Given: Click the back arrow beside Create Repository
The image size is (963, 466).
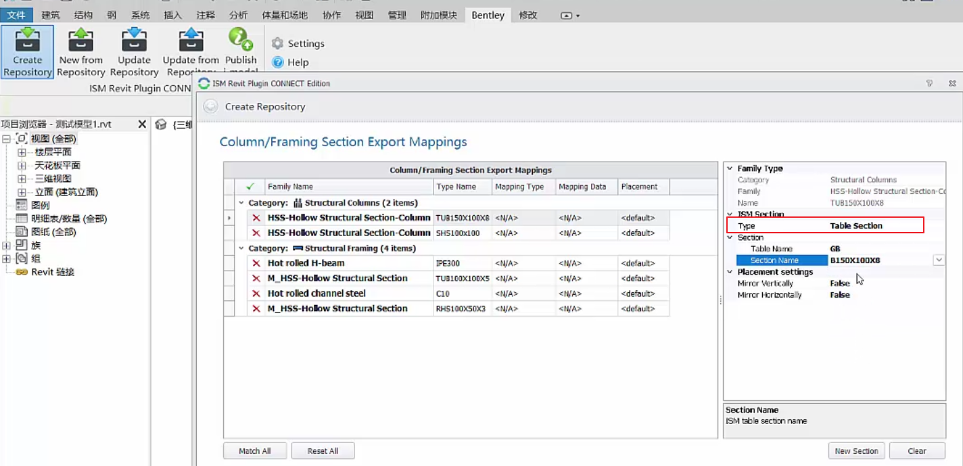Looking at the screenshot, I should click(x=210, y=106).
